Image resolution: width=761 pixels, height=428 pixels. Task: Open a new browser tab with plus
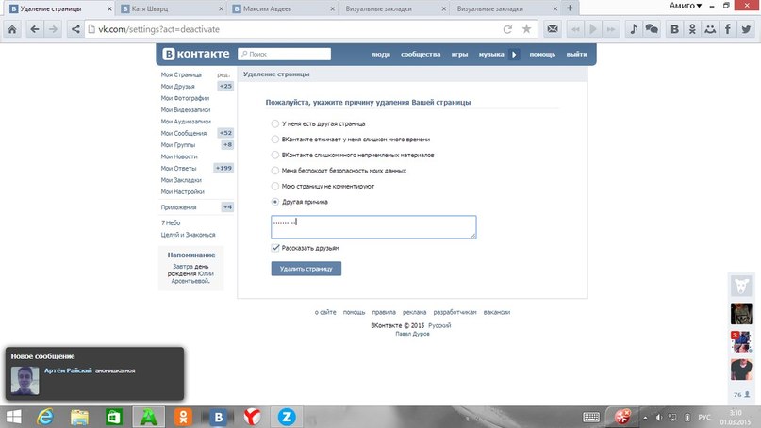pyautogui.click(x=570, y=8)
